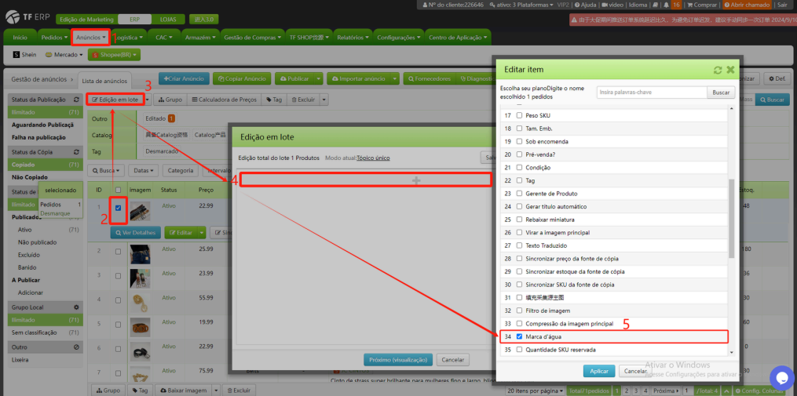The image size is (797, 396).
Task: Enable the Filtro de imagem checkbox
Action: tap(519, 311)
